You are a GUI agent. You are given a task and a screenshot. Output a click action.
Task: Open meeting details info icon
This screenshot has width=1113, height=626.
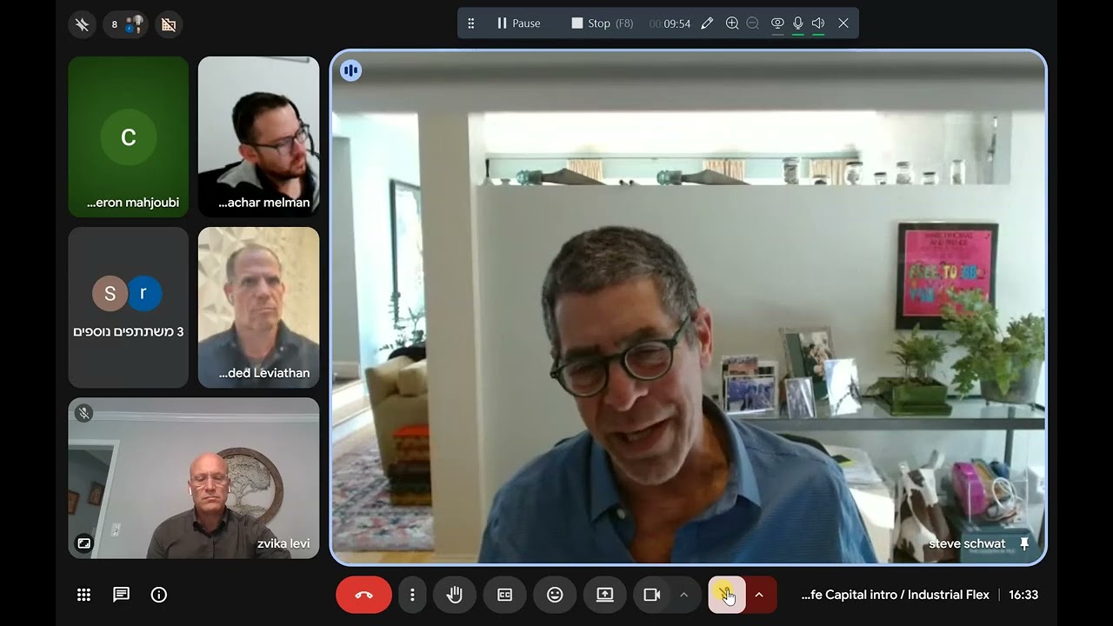[159, 595]
